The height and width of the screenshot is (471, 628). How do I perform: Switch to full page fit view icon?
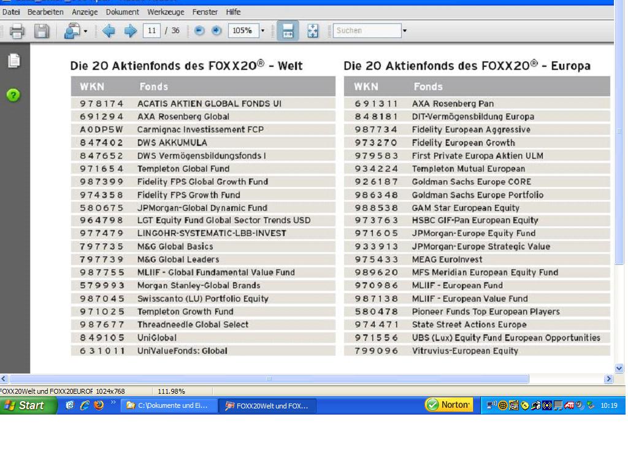pyautogui.click(x=312, y=31)
